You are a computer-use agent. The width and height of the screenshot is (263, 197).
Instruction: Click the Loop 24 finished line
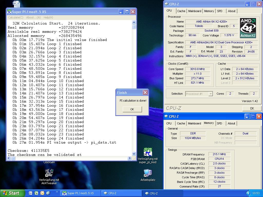tap(48, 138)
